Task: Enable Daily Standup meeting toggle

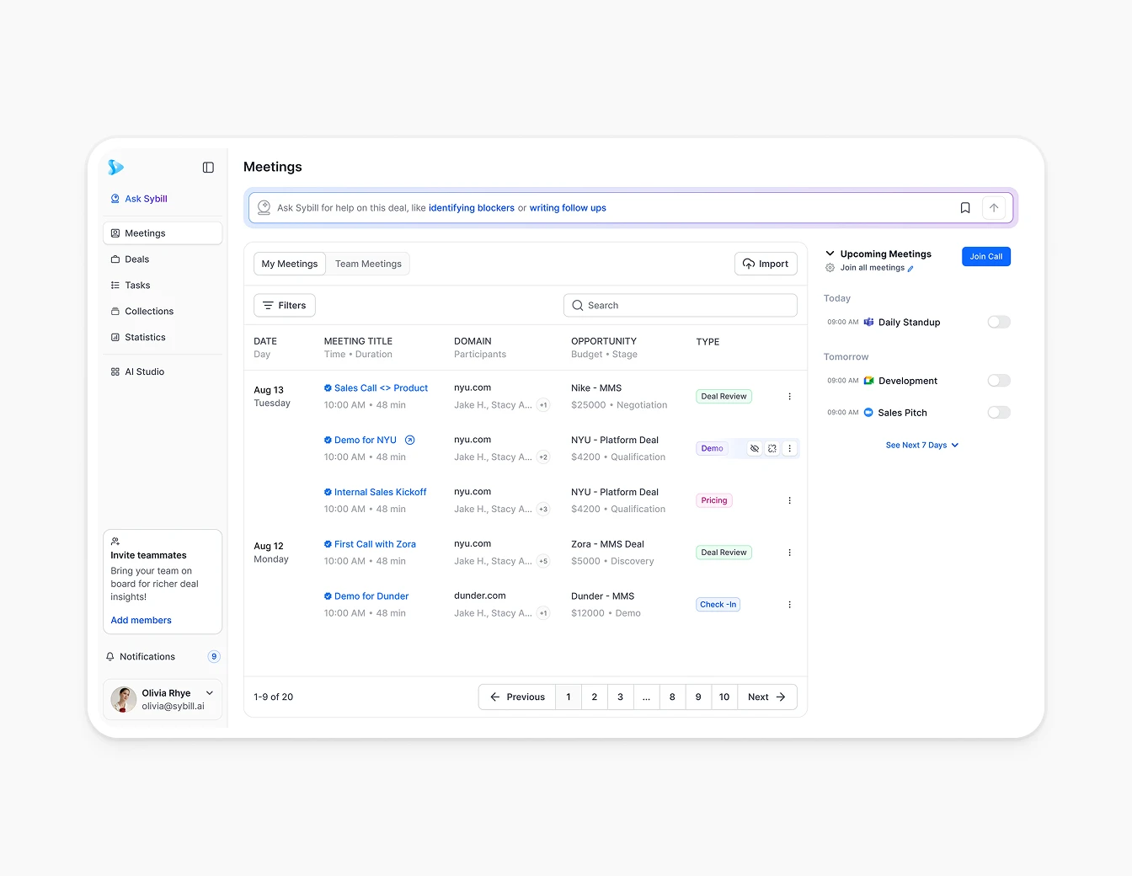Action: coord(998,322)
